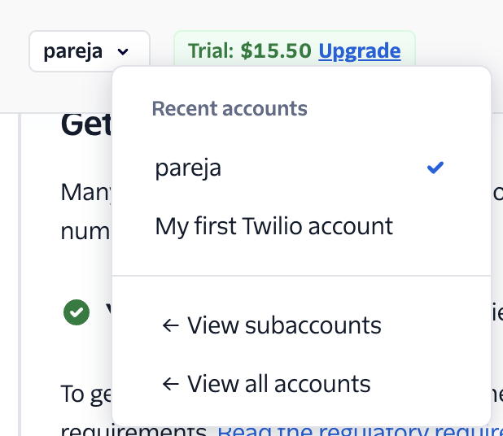This screenshot has width=503, height=436.
Task: Click the chevron arrow beside pareja
Action: coord(123,51)
